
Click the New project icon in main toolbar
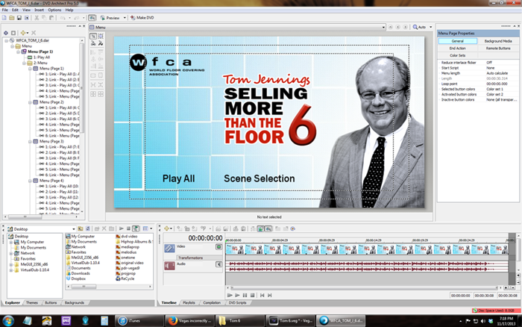[x=4, y=18]
